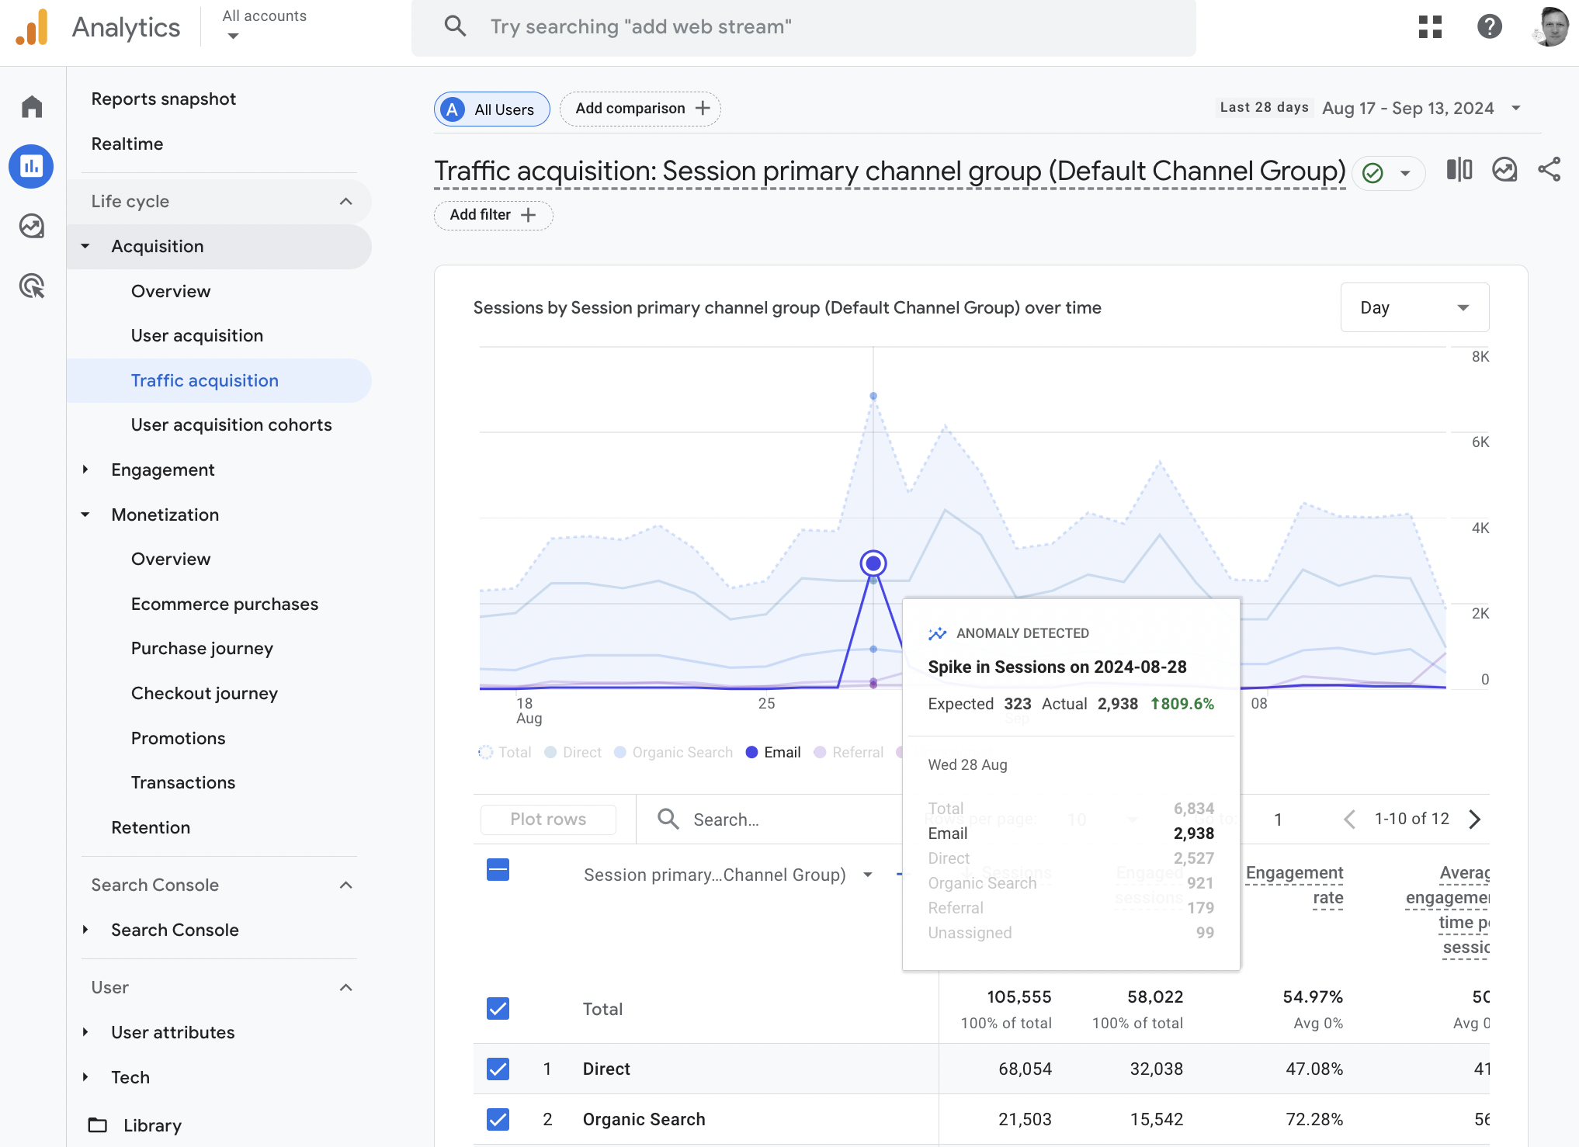1579x1147 pixels.
Task: Click the comparison chart icon beside the title
Action: 1459,169
